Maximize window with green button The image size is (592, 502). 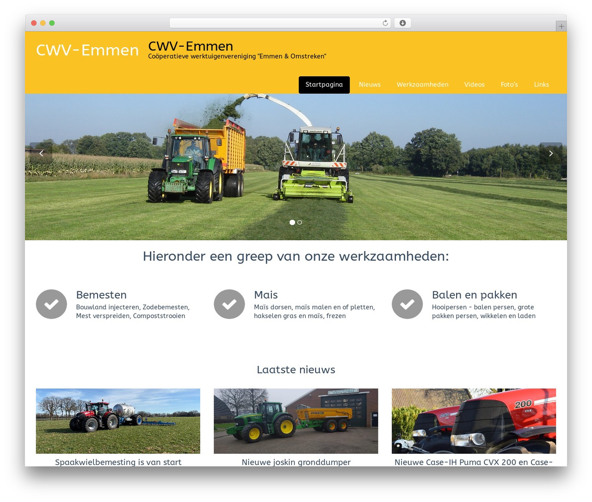pyautogui.click(x=52, y=23)
